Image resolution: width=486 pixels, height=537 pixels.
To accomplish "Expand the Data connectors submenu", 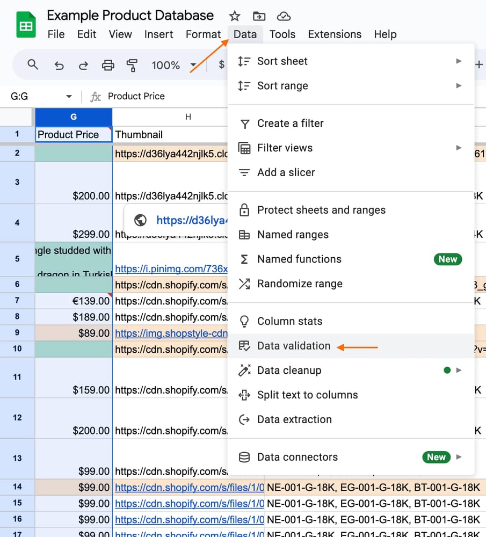I will (x=459, y=458).
